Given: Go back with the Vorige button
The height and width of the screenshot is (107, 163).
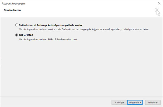Looking at the screenshot, I should coord(119,102).
